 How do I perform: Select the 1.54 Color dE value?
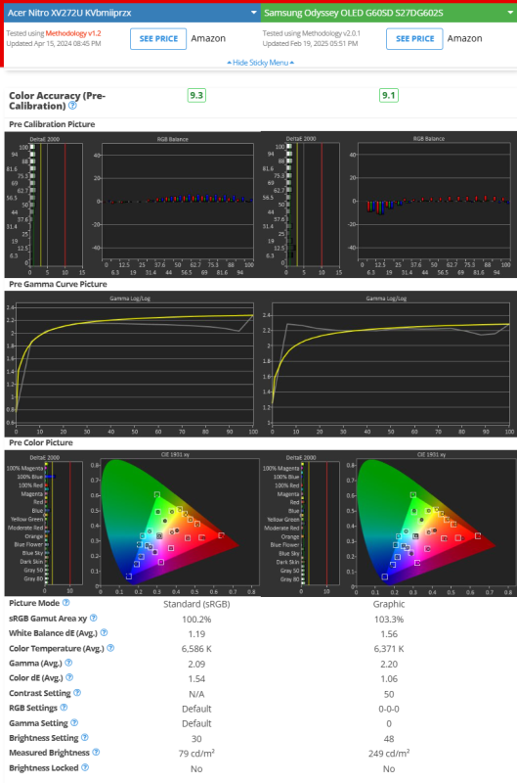coord(196,678)
